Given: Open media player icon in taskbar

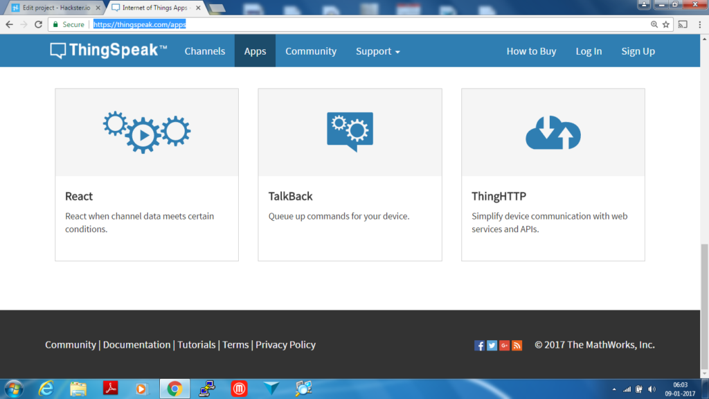Looking at the screenshot, I should [141, 389].
